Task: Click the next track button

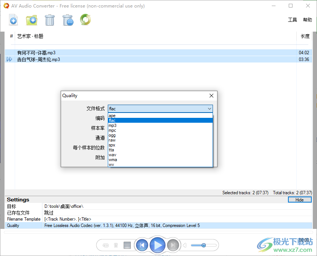Action: tap(173, 245)
